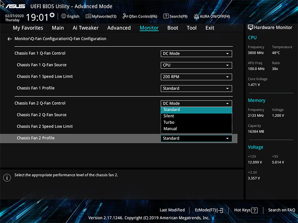Click Last Modified in the footer
Viewport: 298px width, 223px height.
click(172, 210)
